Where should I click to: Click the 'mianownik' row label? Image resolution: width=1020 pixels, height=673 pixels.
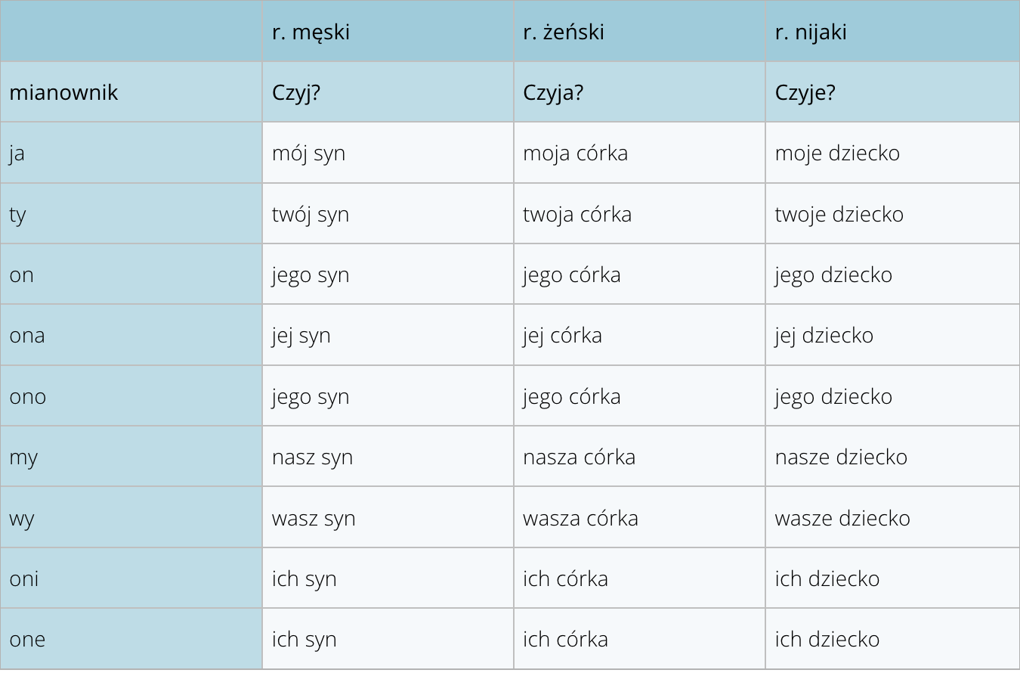pos(131,92)
